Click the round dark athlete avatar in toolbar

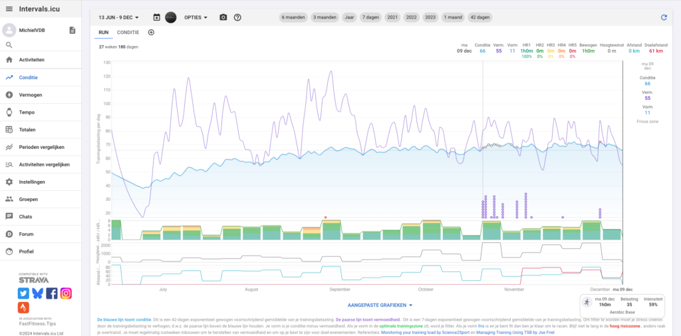[171, 17]
